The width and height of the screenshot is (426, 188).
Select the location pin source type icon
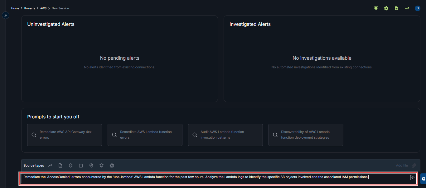pyautogui.click(x=91, y=166)
